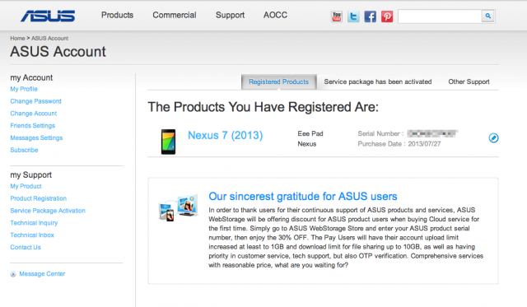Open the Products menu

pos(117,15)
